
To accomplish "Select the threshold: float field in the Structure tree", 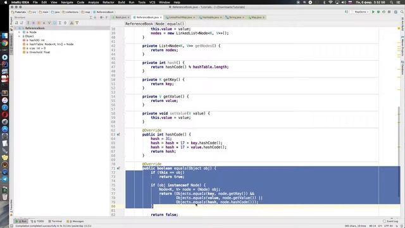I will (x=37, y=52).
